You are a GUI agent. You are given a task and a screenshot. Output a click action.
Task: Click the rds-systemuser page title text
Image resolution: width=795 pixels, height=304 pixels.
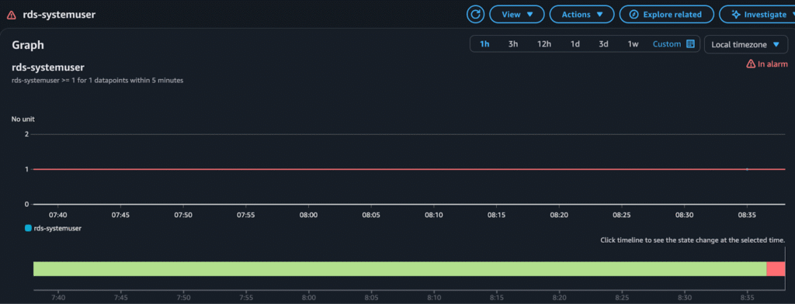(59, 15)
